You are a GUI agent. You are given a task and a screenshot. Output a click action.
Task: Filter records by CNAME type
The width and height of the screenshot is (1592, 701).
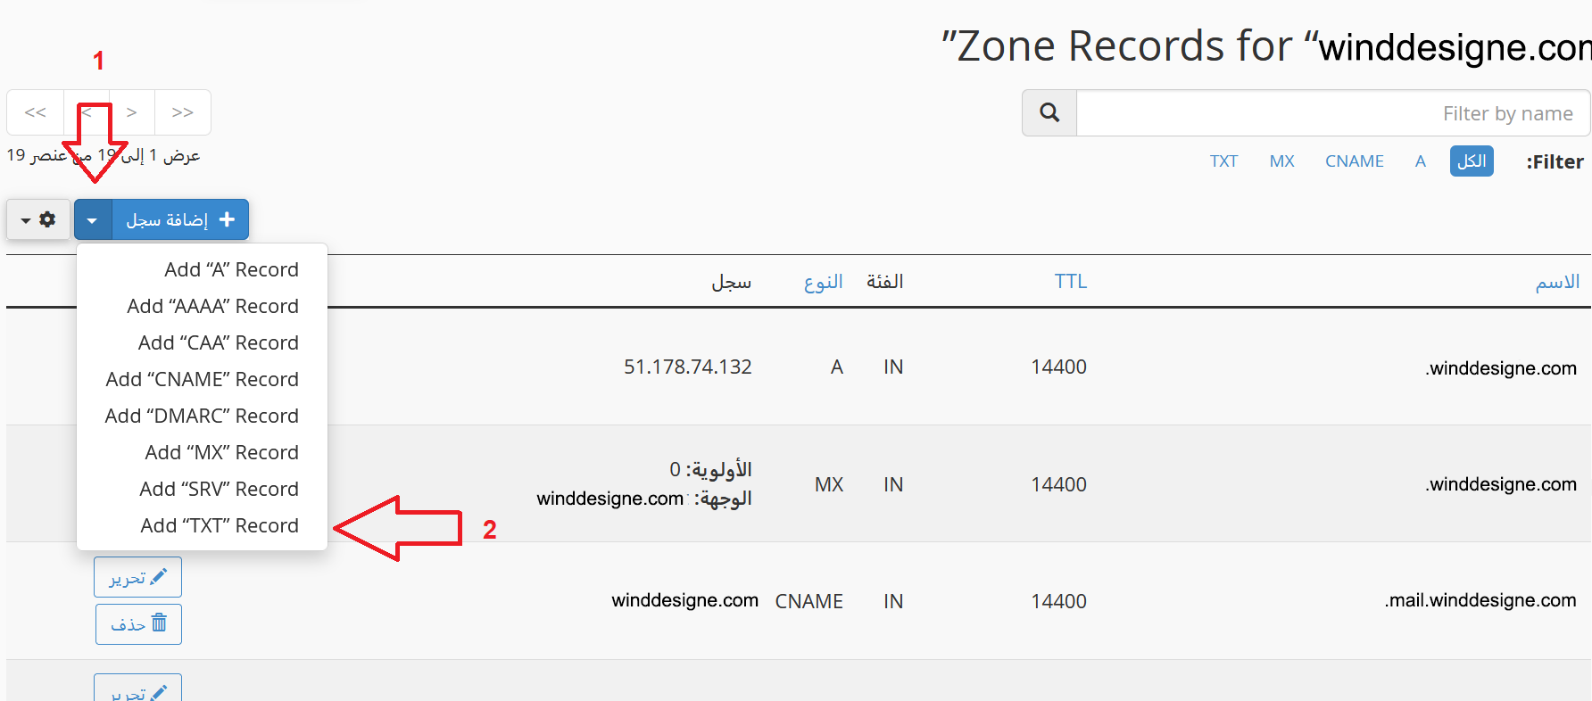pos(1354,161)
